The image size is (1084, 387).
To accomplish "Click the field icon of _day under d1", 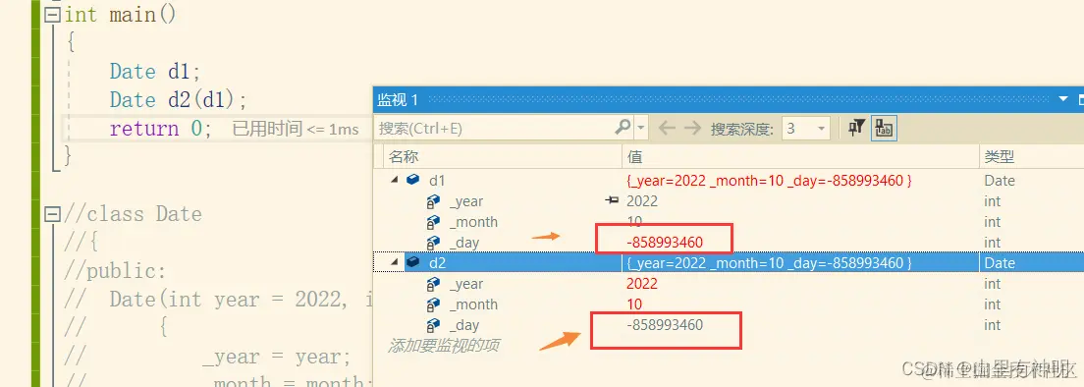I will [x=433, y=243].
